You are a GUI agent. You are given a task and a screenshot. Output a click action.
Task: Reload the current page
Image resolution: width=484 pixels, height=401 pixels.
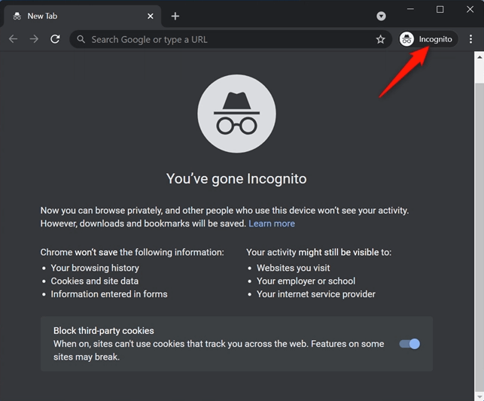tap(55, 39)
